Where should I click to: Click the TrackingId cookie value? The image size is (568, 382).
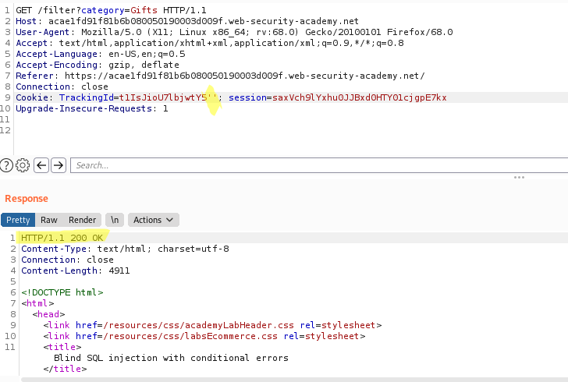click(168, 97)
